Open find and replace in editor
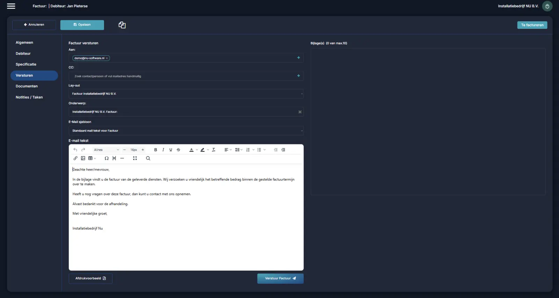The height and width of the screenshot is (298, 559). 148,158
